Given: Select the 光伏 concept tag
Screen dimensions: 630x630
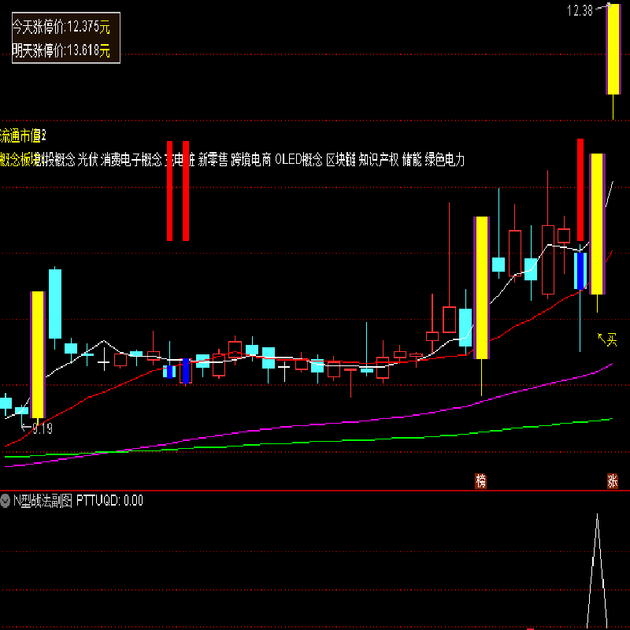Looking at the screenshot, I should click(x=87, y=160).
